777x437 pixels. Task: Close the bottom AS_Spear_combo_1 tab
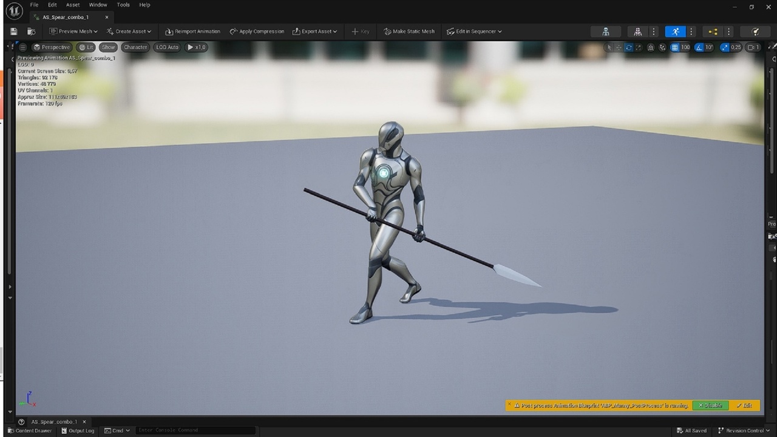[x=84, y=422]
